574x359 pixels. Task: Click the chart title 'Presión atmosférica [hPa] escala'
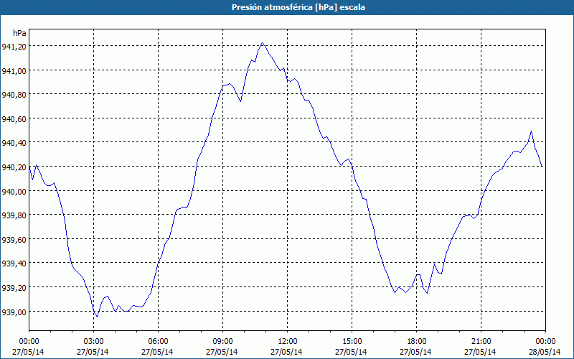(298, 7)
